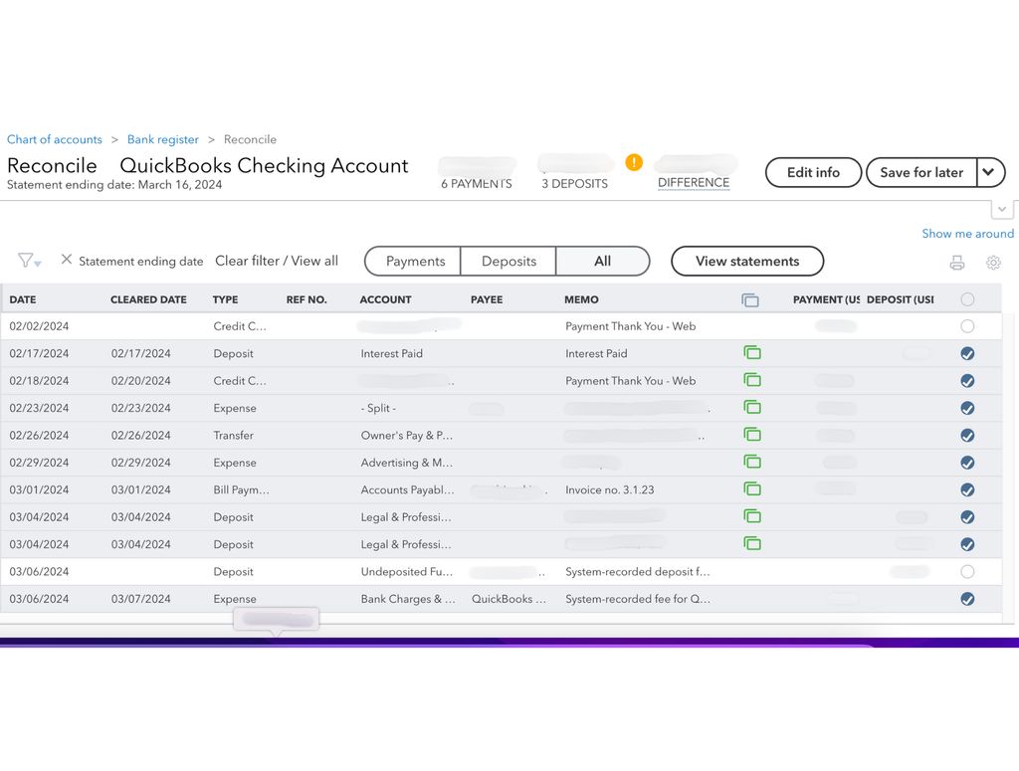Screen dimensions: 1019x771
Task: Open attachment icon for 02/18/2024 Credit Card row
Action: pos(752,380)
